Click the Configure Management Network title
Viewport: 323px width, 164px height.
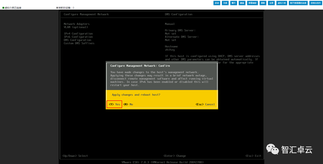click(x=86, y=14)
